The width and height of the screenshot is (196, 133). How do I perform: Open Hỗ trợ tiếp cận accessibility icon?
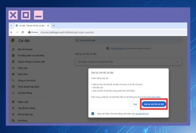[x=13, y=114]
